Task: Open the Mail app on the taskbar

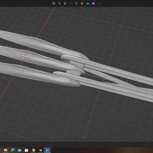Action: pos(20,150)
